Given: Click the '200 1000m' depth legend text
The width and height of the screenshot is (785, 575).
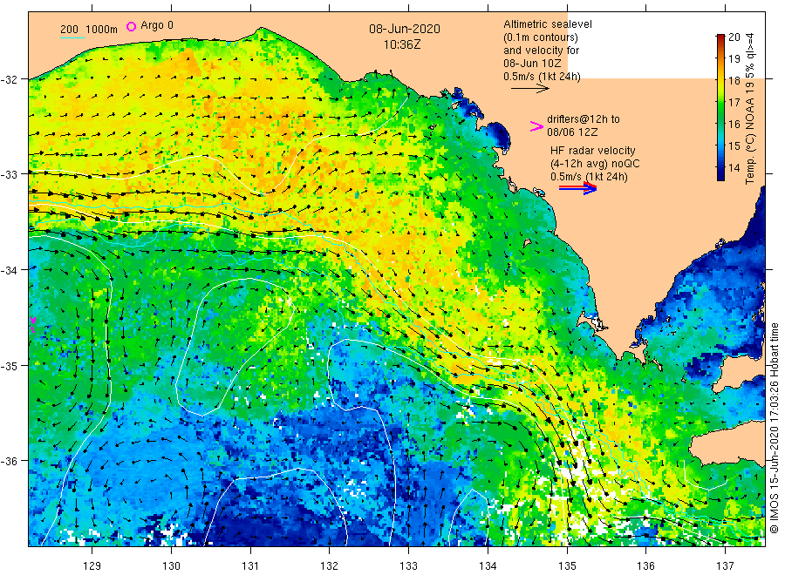Looking at the screenshot, I should click(x=89, y=30).
